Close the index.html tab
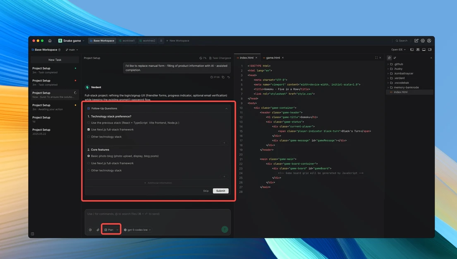 (256, 58)
